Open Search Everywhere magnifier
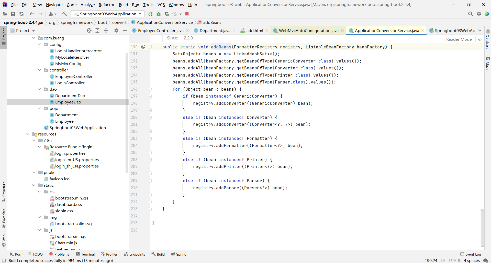 click(470, 14)
